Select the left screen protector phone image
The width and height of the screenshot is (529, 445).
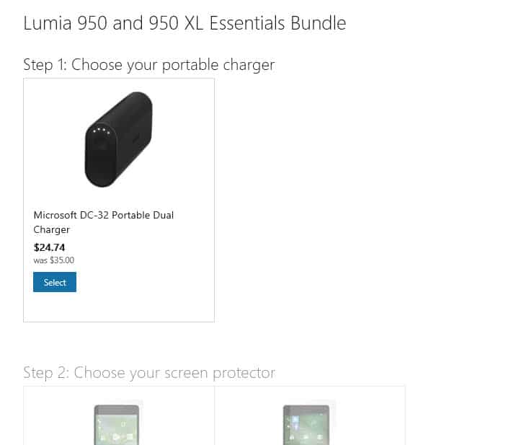[x=117, y=425]
